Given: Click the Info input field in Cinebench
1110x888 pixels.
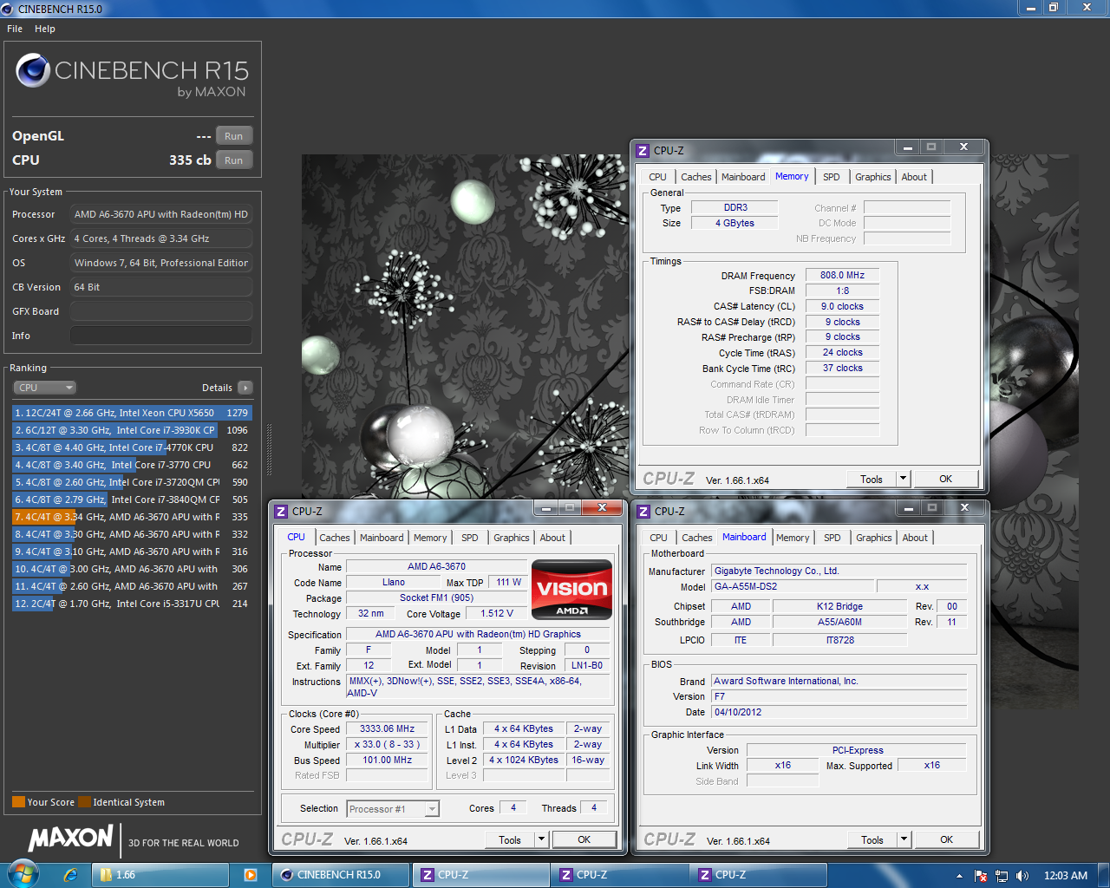Looking at the screenshot, I should pyautogui.click(x=161, y=336).
